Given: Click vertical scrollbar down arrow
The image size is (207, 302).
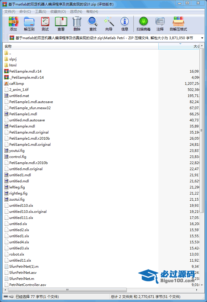Looking at the screenshot, I should click(201, 285).
